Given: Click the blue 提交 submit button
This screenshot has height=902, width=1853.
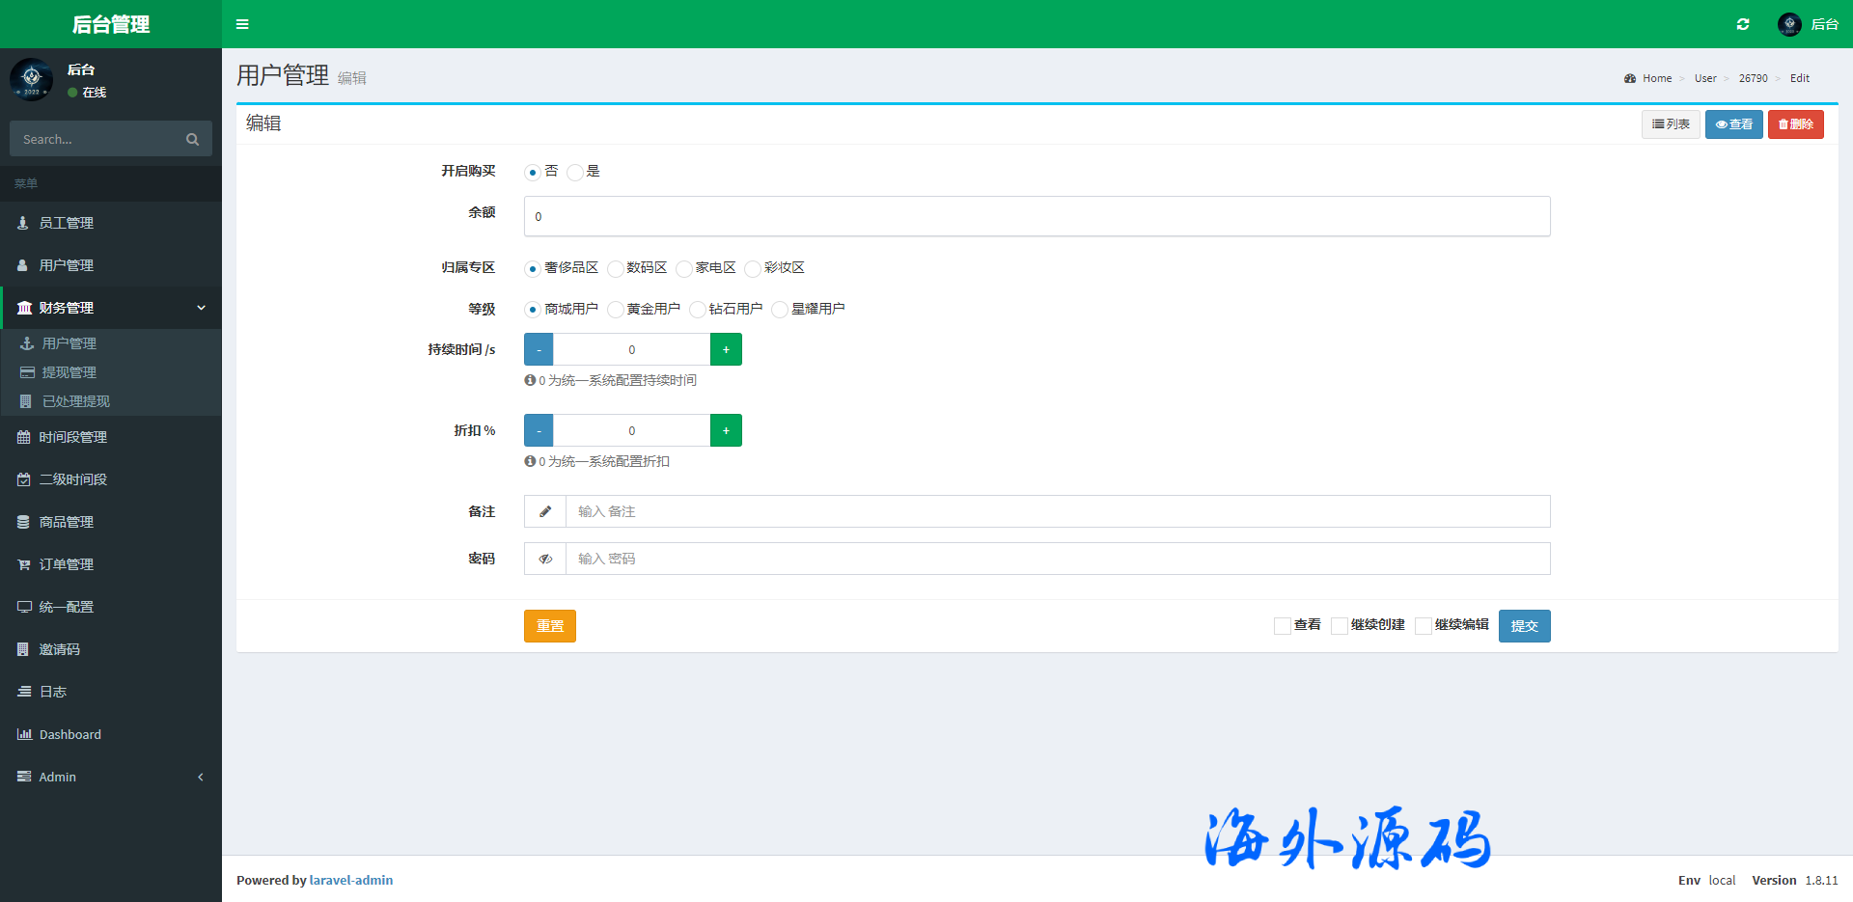Looking at the screenshot, I should point(1524,626).
